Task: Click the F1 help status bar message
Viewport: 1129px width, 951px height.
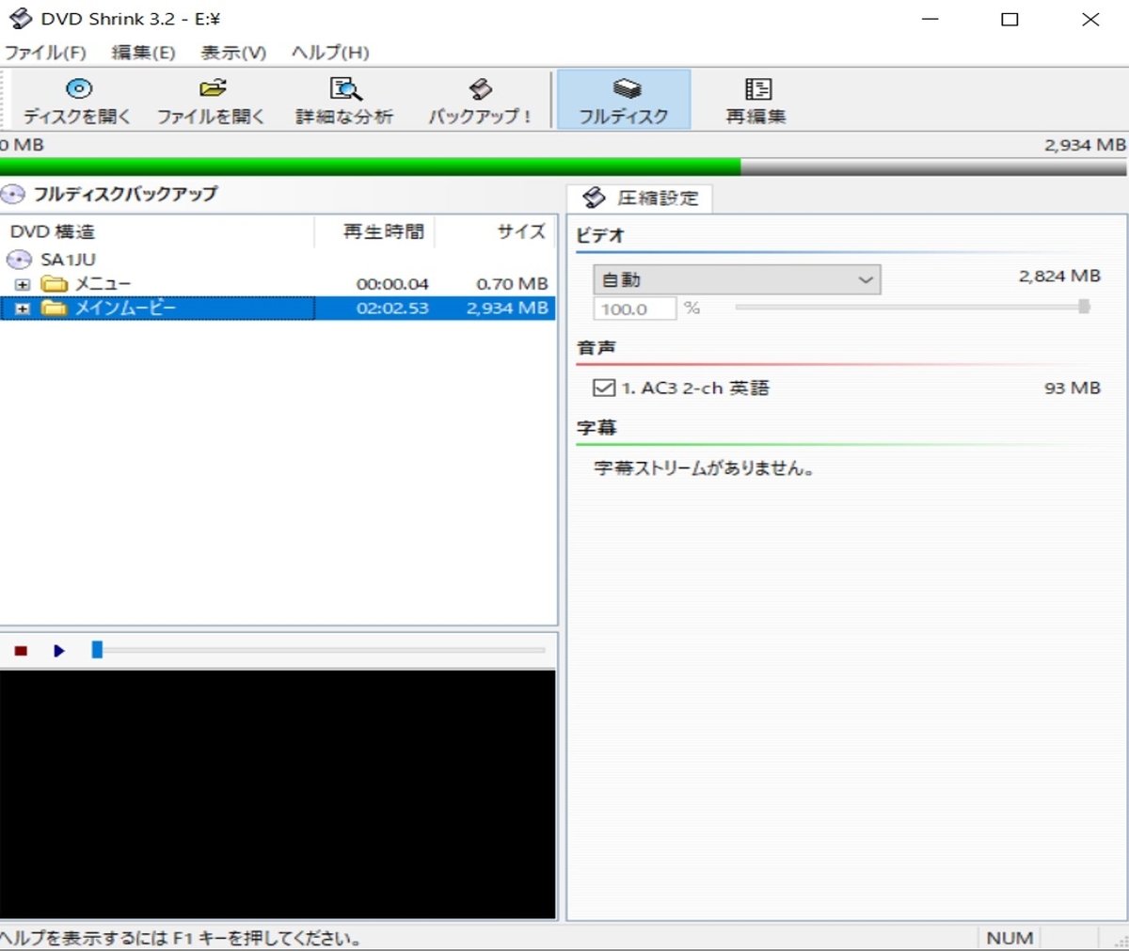Action: click(181, 938)
